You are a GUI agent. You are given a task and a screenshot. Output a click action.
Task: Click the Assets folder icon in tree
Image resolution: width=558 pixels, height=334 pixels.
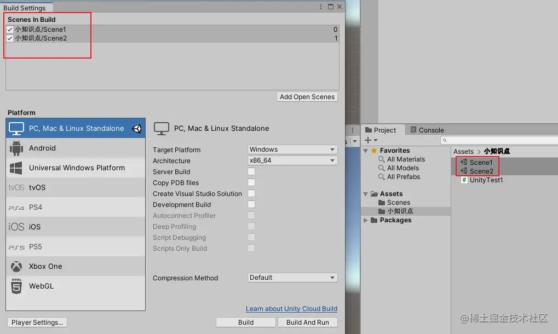tap(374, 194)
